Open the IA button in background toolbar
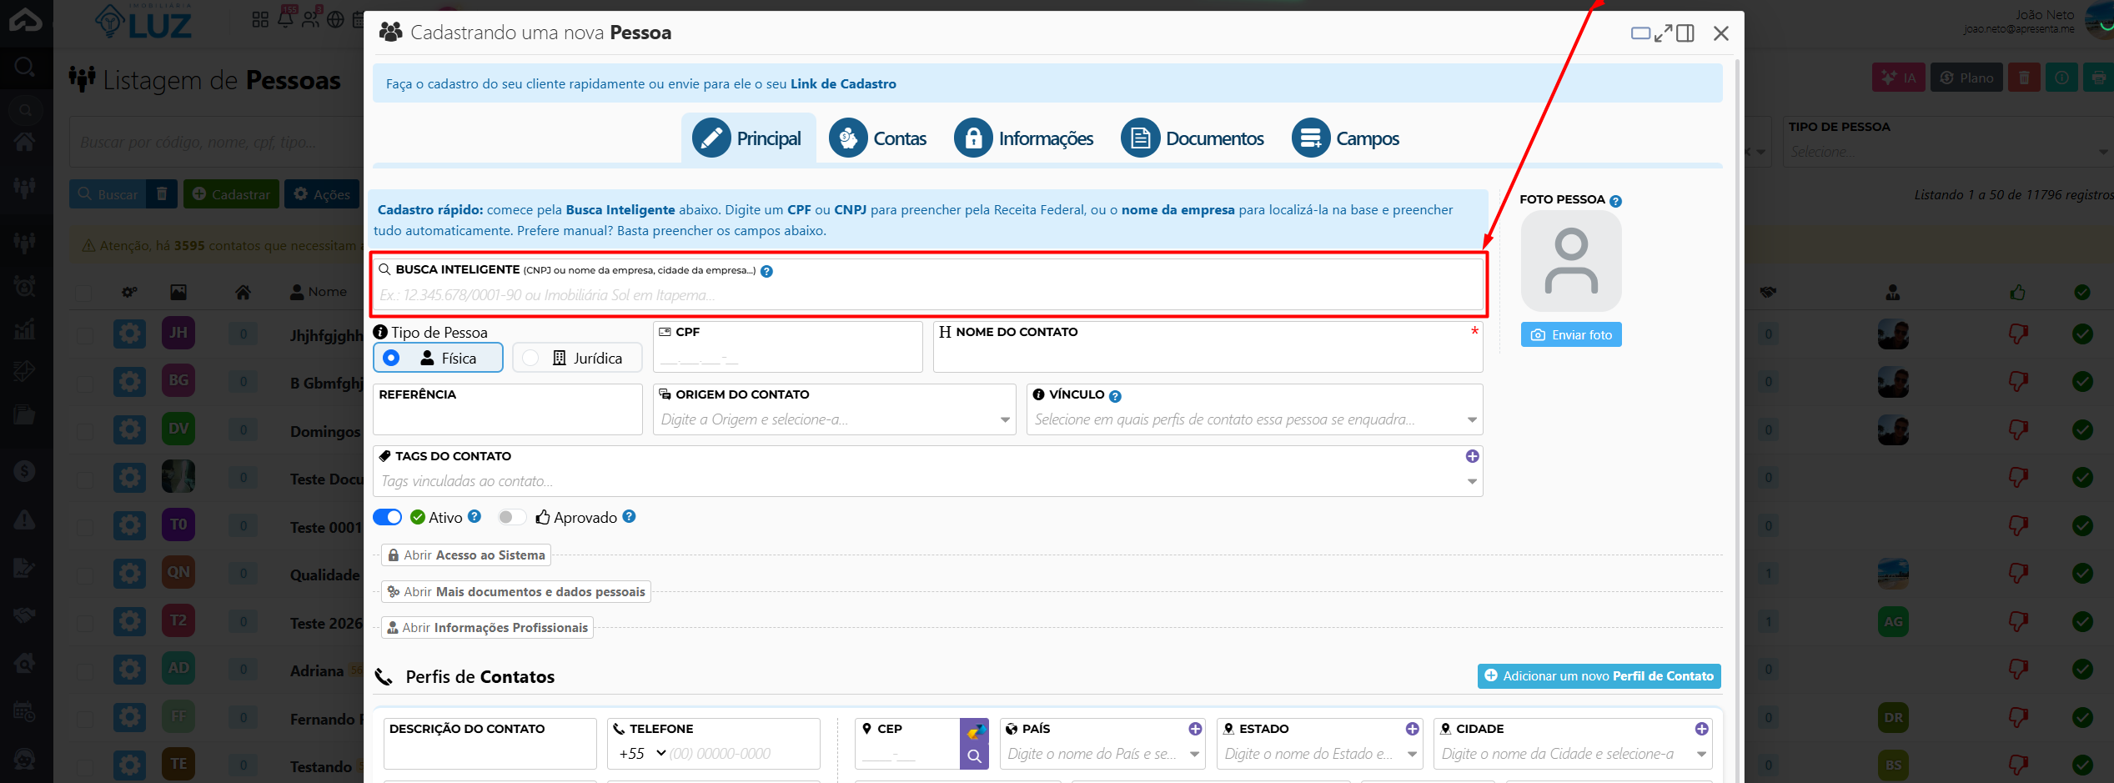 tap(1899, 78)
